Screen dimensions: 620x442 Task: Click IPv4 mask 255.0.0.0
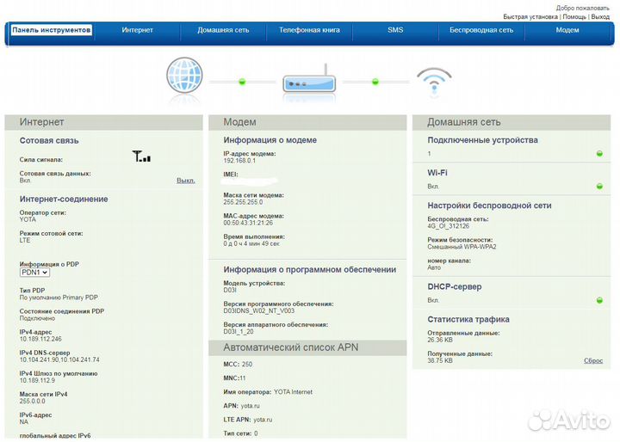tap(33, 401)
